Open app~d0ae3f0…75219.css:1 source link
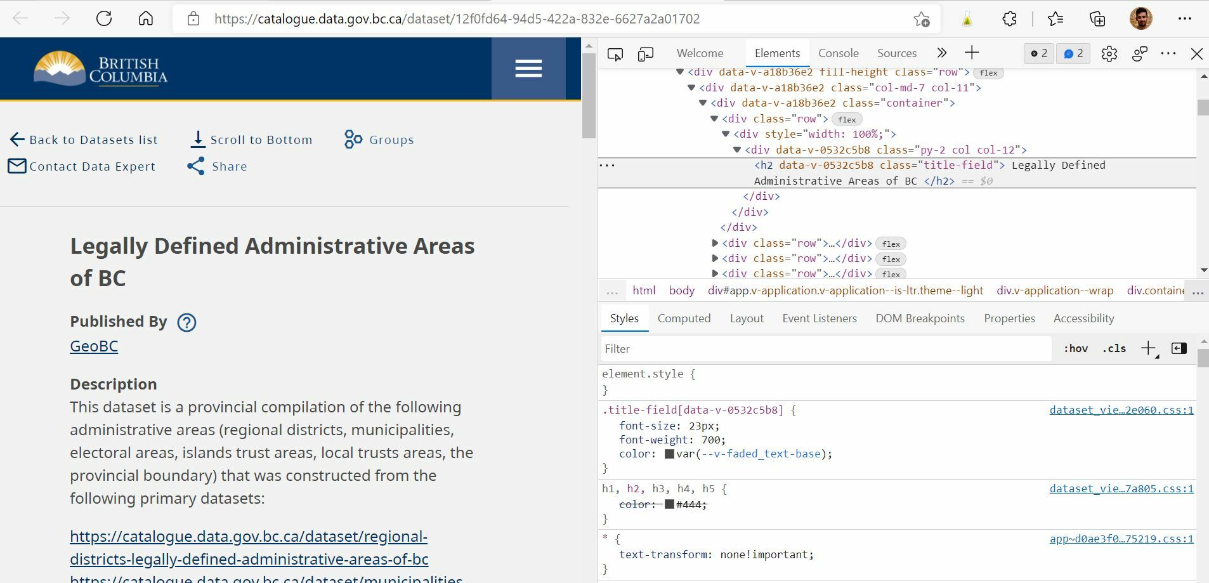Screen dimensions: 1209x583 pos(1121,539)
